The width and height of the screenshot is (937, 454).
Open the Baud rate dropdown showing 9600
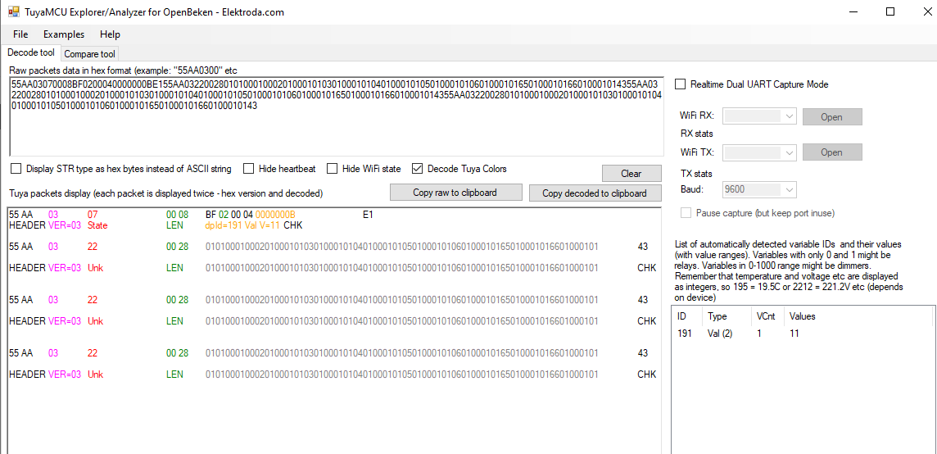[759, 190]
